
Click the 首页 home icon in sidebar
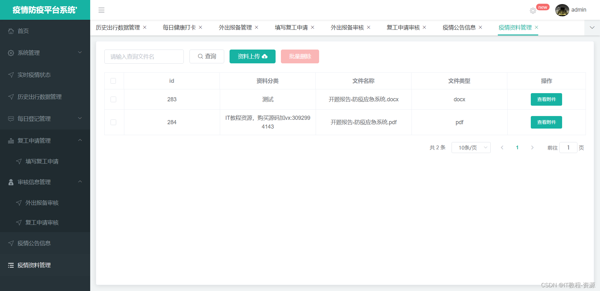(x=11, y=31)
